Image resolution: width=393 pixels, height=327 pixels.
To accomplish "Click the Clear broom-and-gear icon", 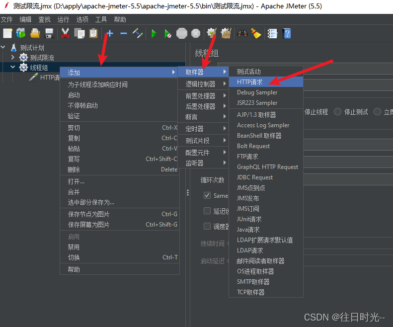I will (212, 33).
